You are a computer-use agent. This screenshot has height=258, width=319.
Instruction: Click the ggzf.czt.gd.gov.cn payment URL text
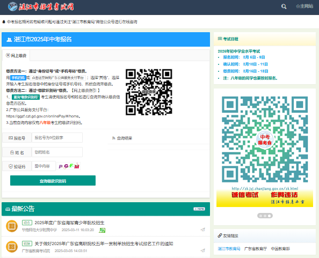point(42,116)
